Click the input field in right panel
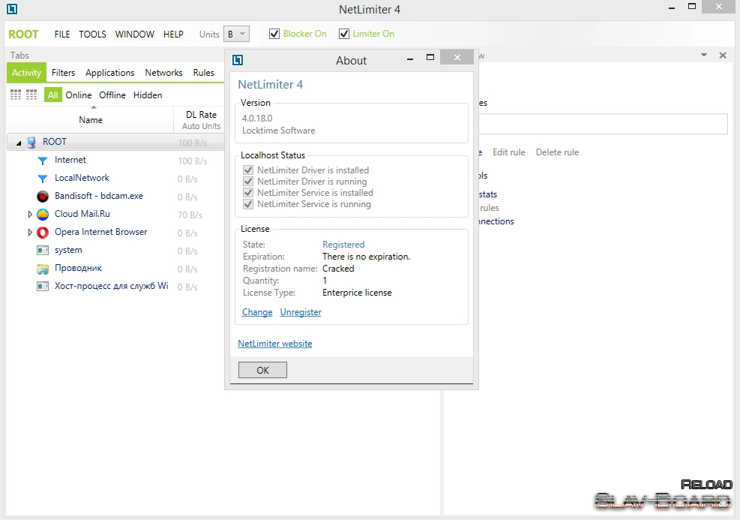This screenshot has width=740, height=520. [603, 124]
